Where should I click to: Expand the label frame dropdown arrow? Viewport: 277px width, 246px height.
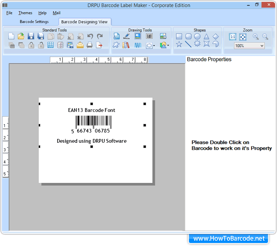tap(154, 46)
